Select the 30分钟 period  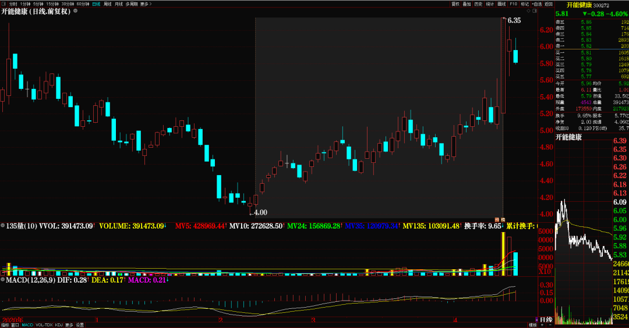point(68,4)
